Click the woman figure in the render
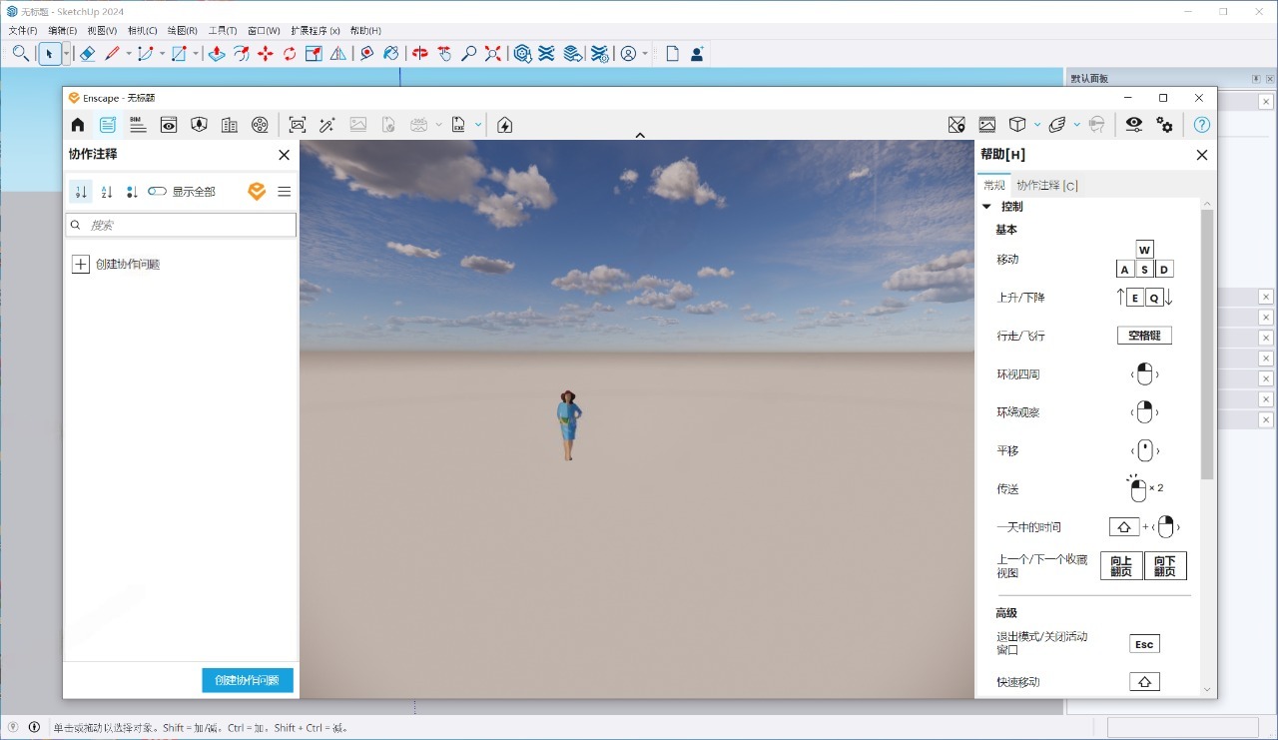The height and width of the screenshot is (740, 1278). (x=568, y=424)
